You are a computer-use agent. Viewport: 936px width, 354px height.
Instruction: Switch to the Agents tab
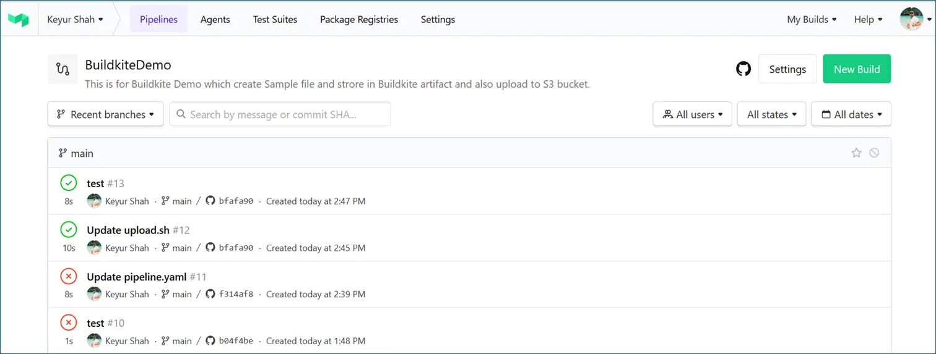[215, 19]
